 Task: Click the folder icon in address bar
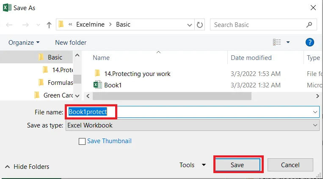tap(61, 24)
